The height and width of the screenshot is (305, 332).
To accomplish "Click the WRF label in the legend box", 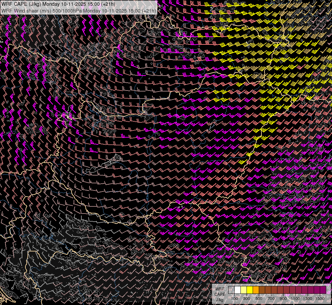I will [220, 289].
